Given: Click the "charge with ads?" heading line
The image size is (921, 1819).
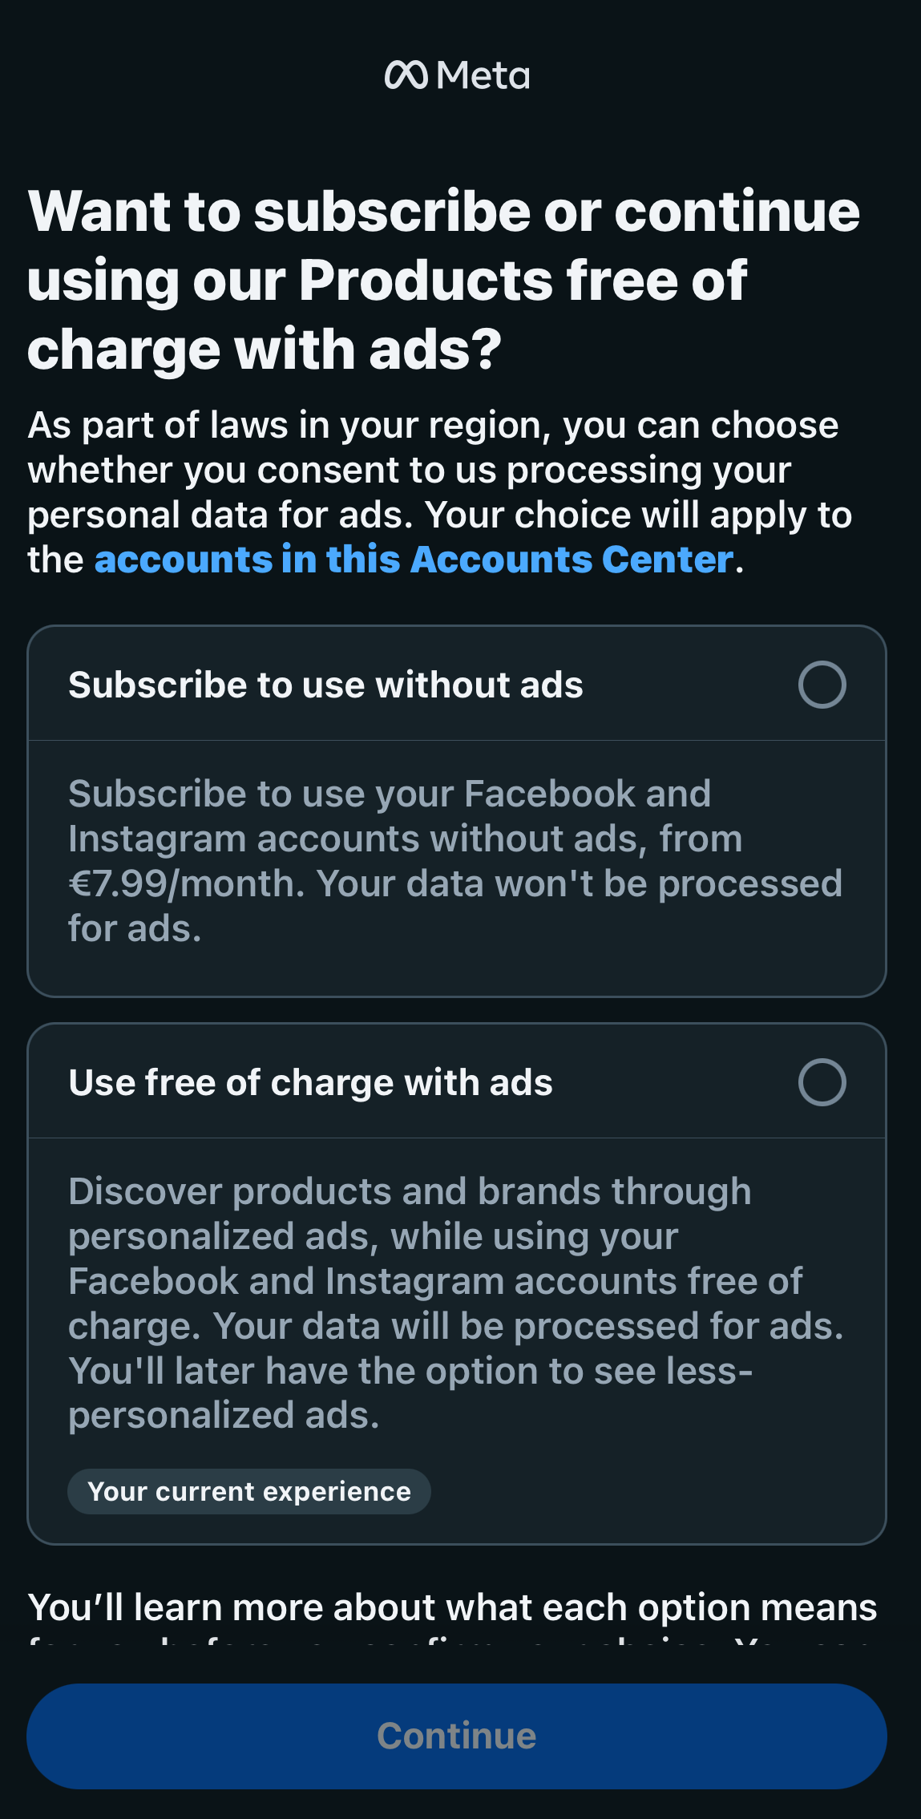Looking at the screenshot, I should pyautogui.click(x=265, y=350).
